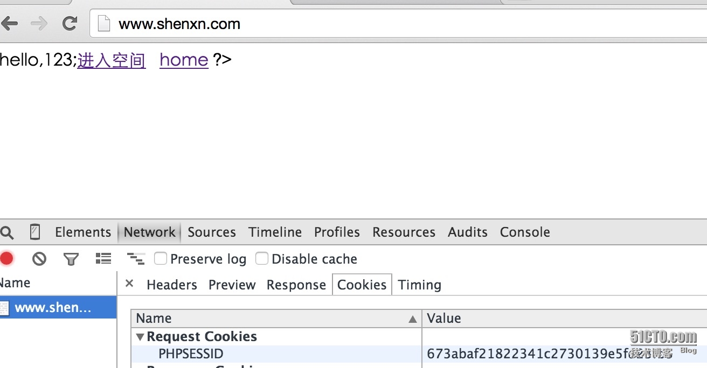Click the DevTools search magnifier icon
The height and width of the screenshot is (368, 707).
click(x=7, y=232)
